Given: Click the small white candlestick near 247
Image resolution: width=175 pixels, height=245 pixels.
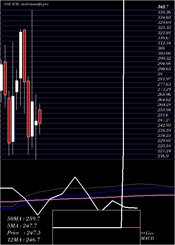Looking at the screenshot, I should pos(36,123).
